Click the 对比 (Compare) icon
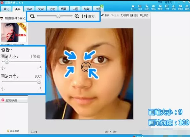190x137 pixels. (134, 15)
